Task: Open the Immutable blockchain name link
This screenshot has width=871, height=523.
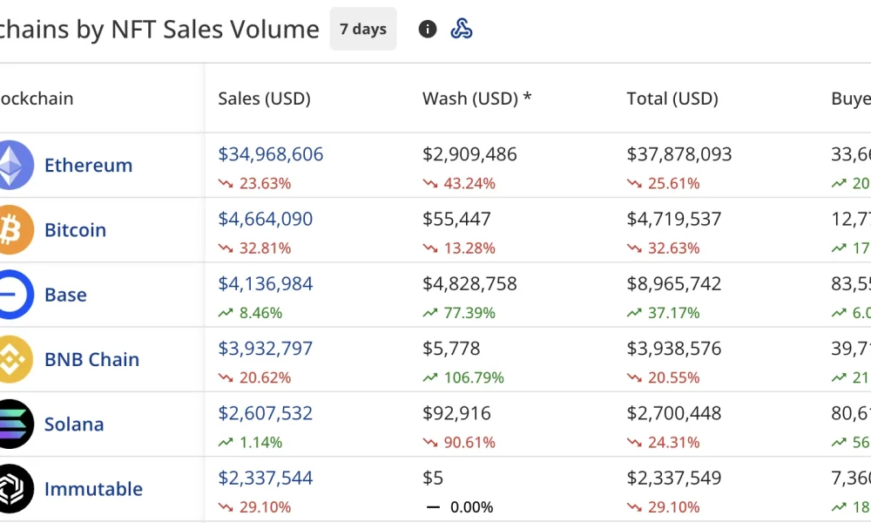Action: point(93,489)
